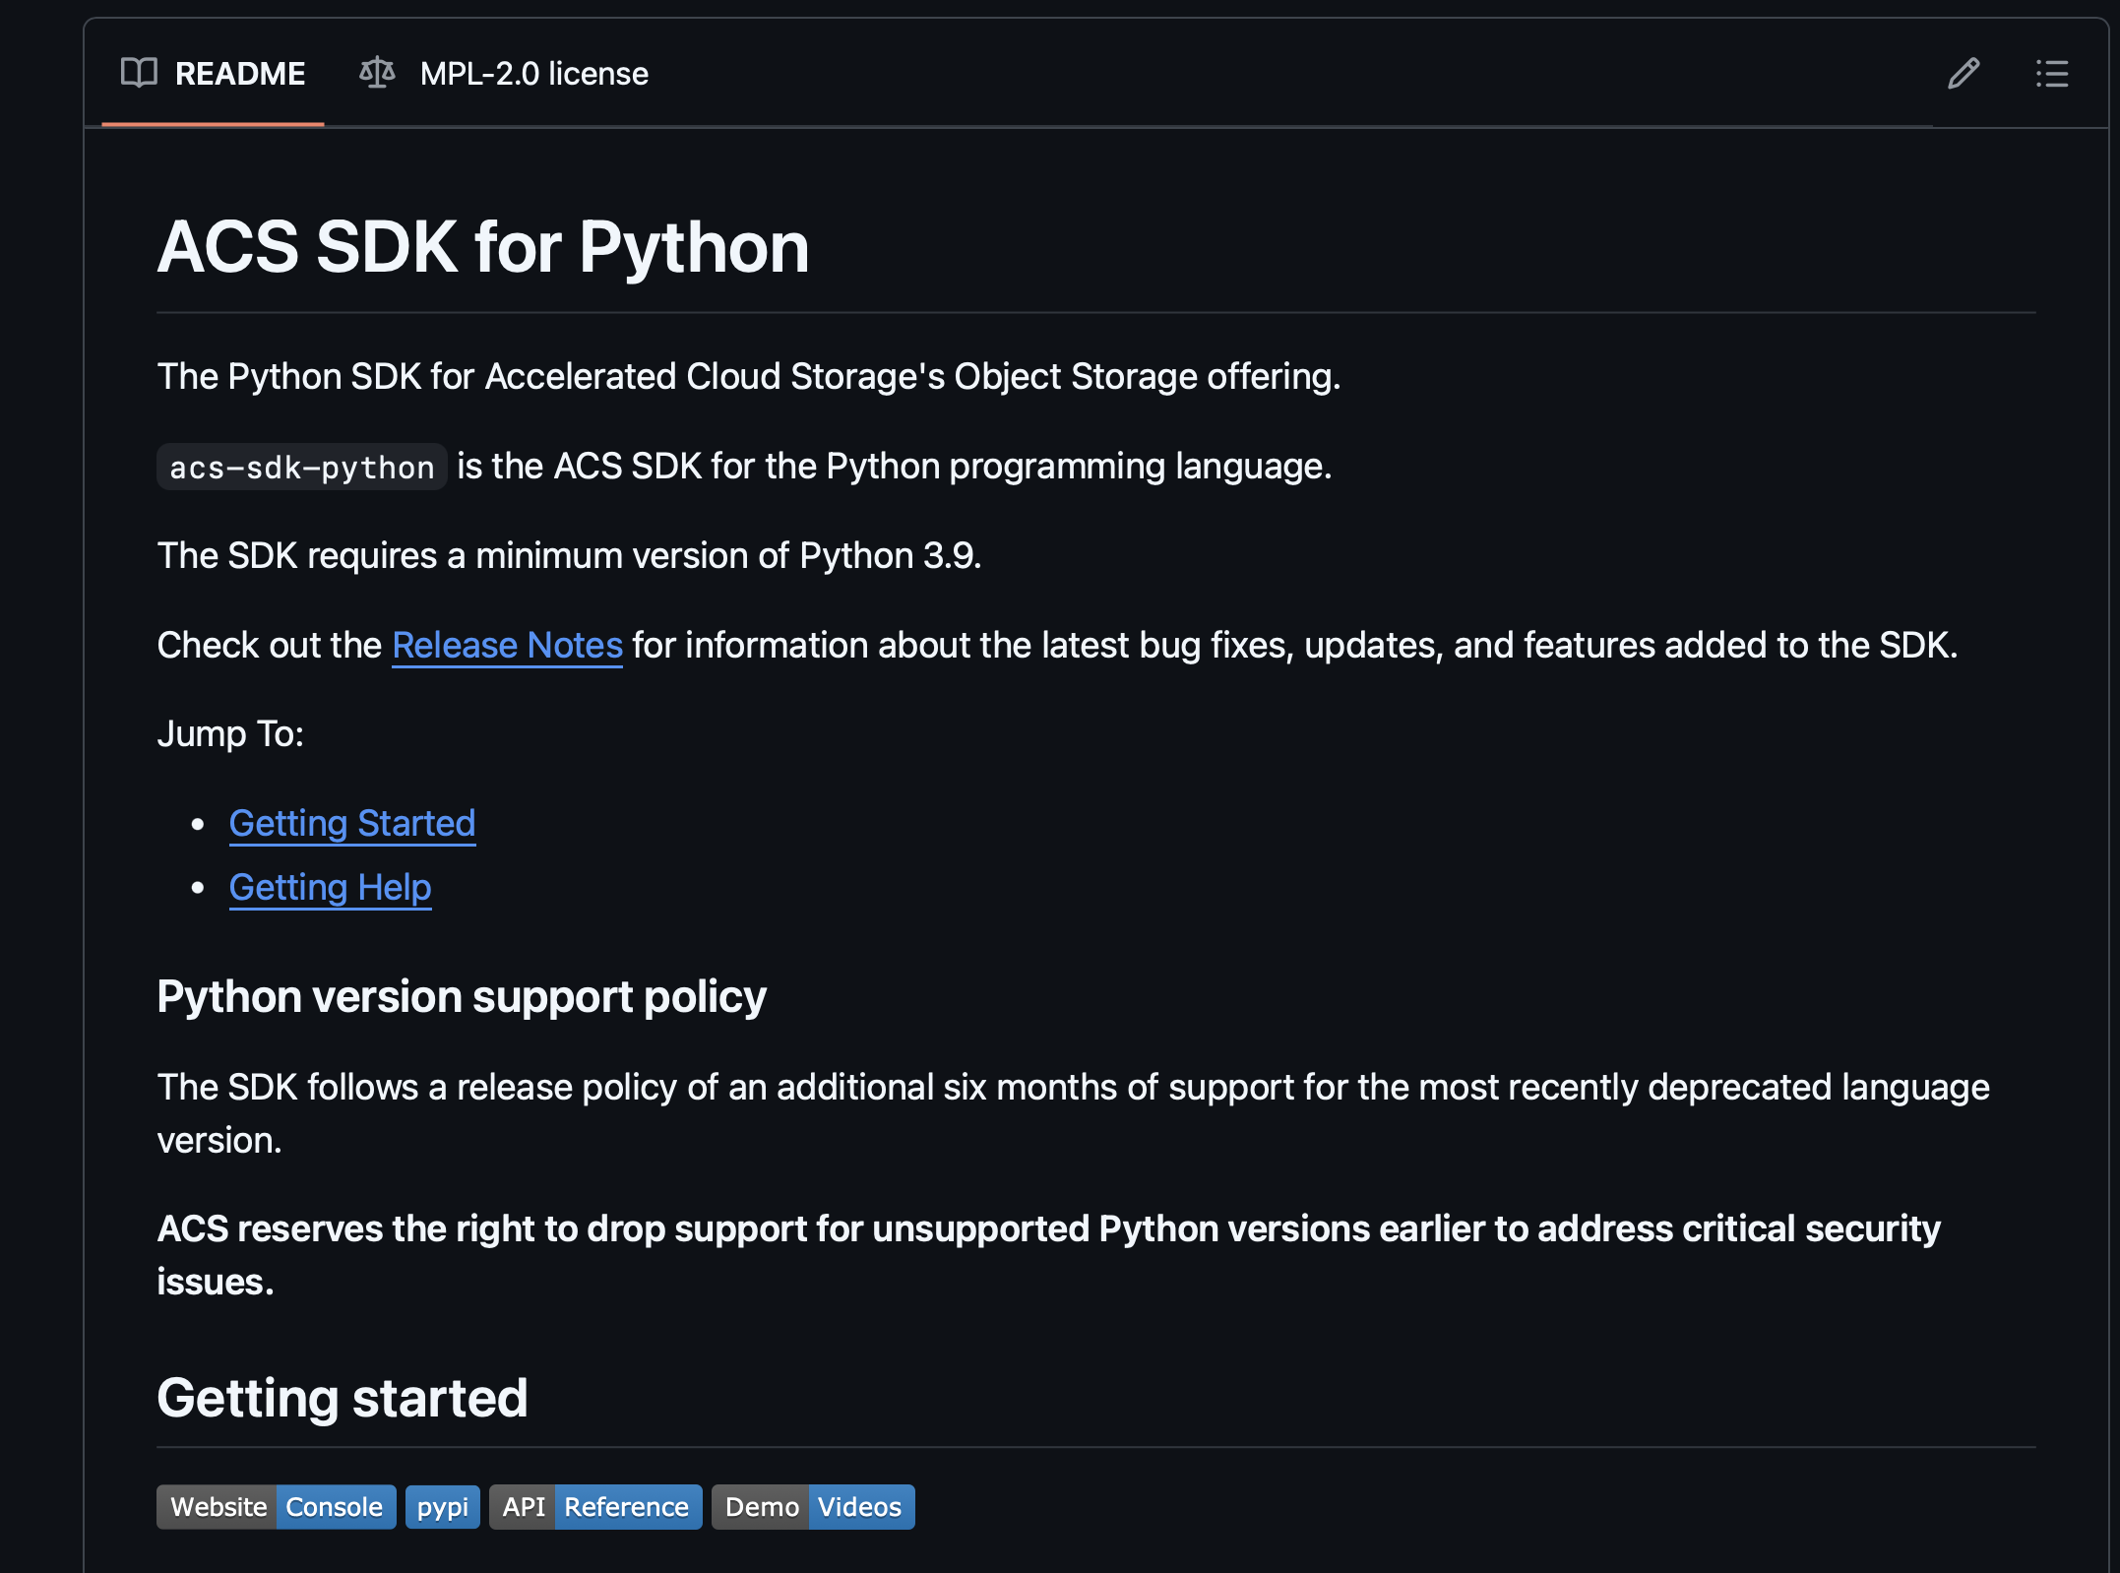
Task: Open the Release Notes link
Action: tap(507, 646)
